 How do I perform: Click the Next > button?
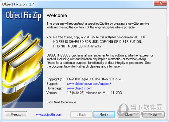tap(104, 115)
